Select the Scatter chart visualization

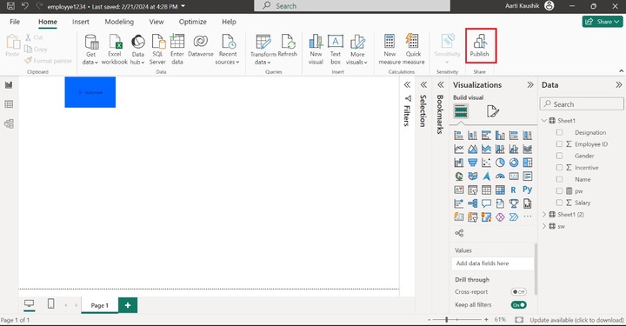pos(486,163)
